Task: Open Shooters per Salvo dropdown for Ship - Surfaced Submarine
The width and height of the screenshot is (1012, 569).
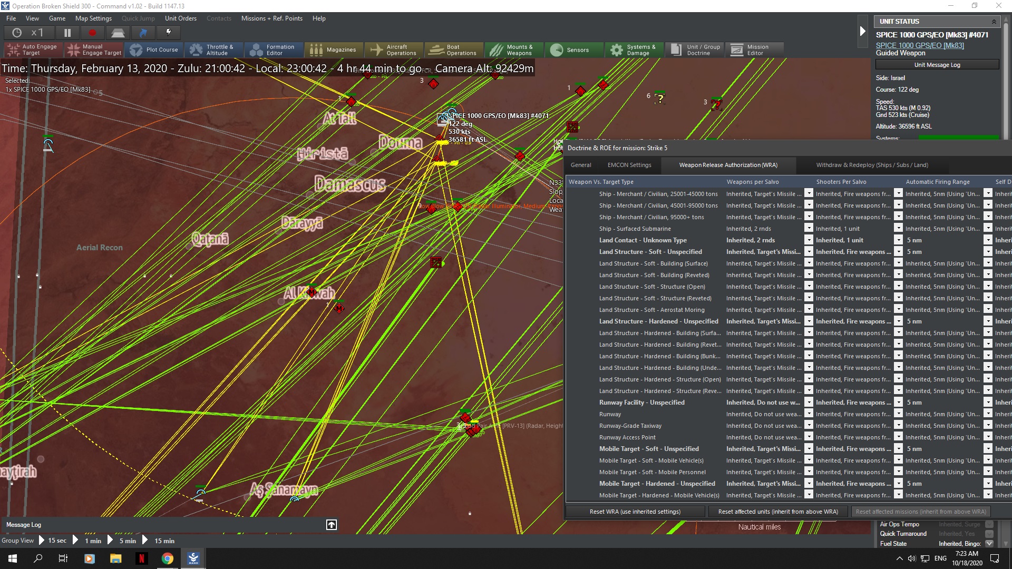Action: [898, 228]
